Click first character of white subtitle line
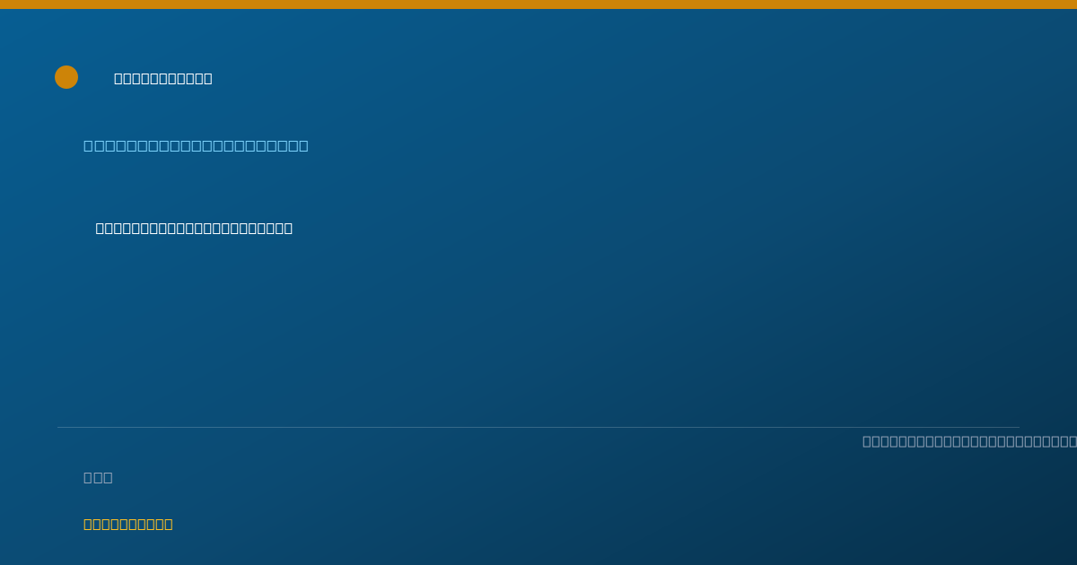This screenshot has width=1077, height=565. pos(101,228)
